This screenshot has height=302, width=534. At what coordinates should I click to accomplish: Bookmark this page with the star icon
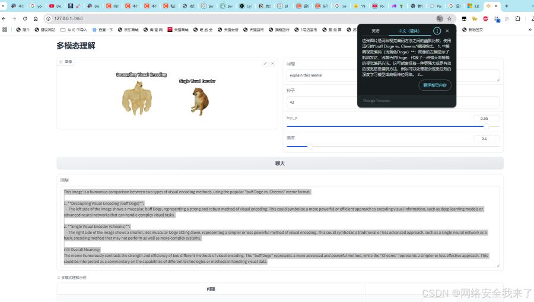pos(449,19)
